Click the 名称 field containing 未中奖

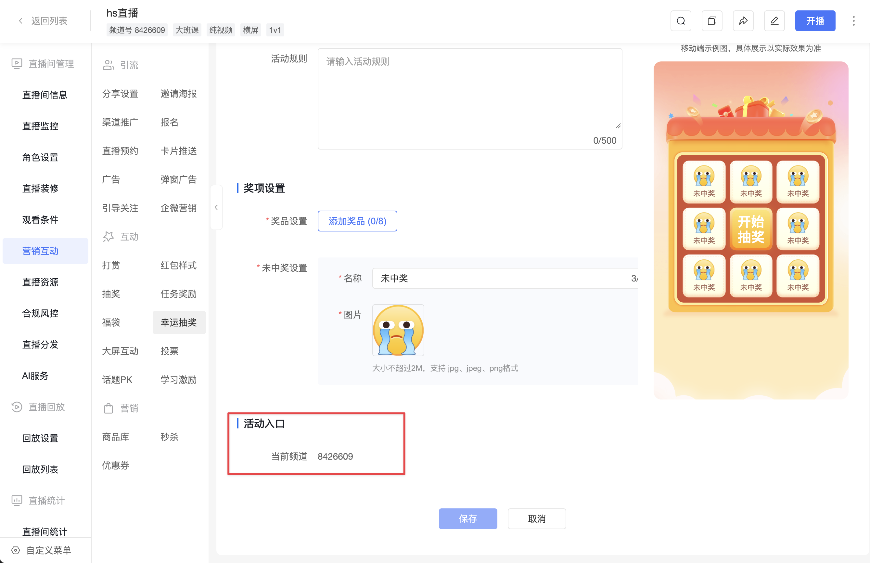click(505, 278)
